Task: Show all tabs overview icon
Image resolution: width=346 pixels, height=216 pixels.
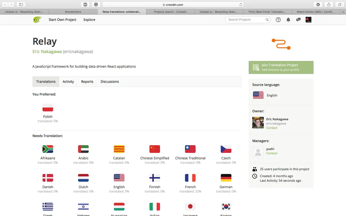Action: [x=340, y=4]
